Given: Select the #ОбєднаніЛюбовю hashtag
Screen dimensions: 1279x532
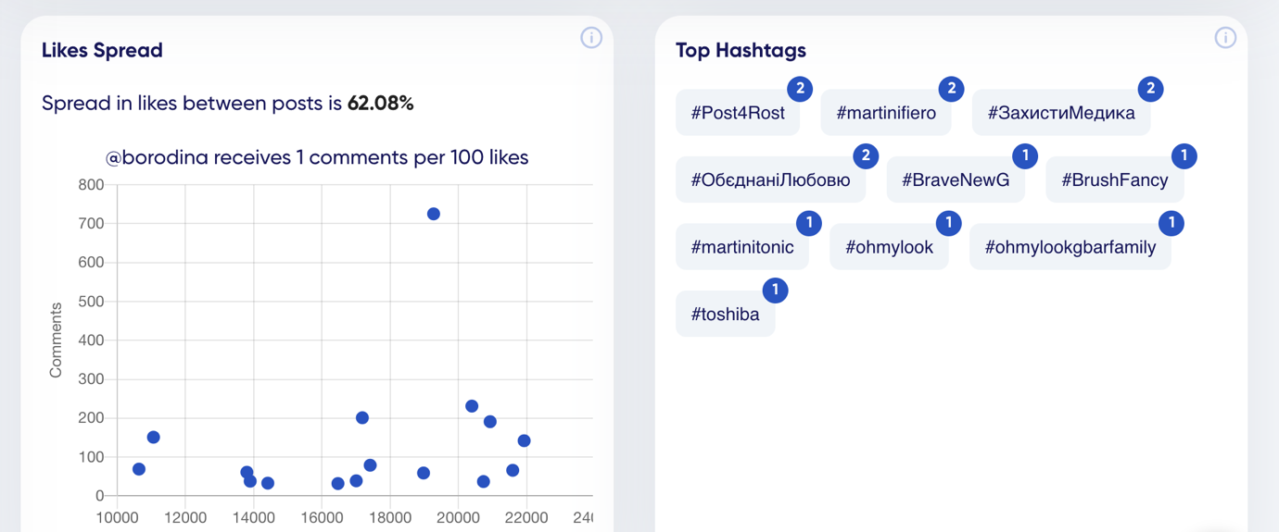Looking at the screenshot, I should (770, 180).
